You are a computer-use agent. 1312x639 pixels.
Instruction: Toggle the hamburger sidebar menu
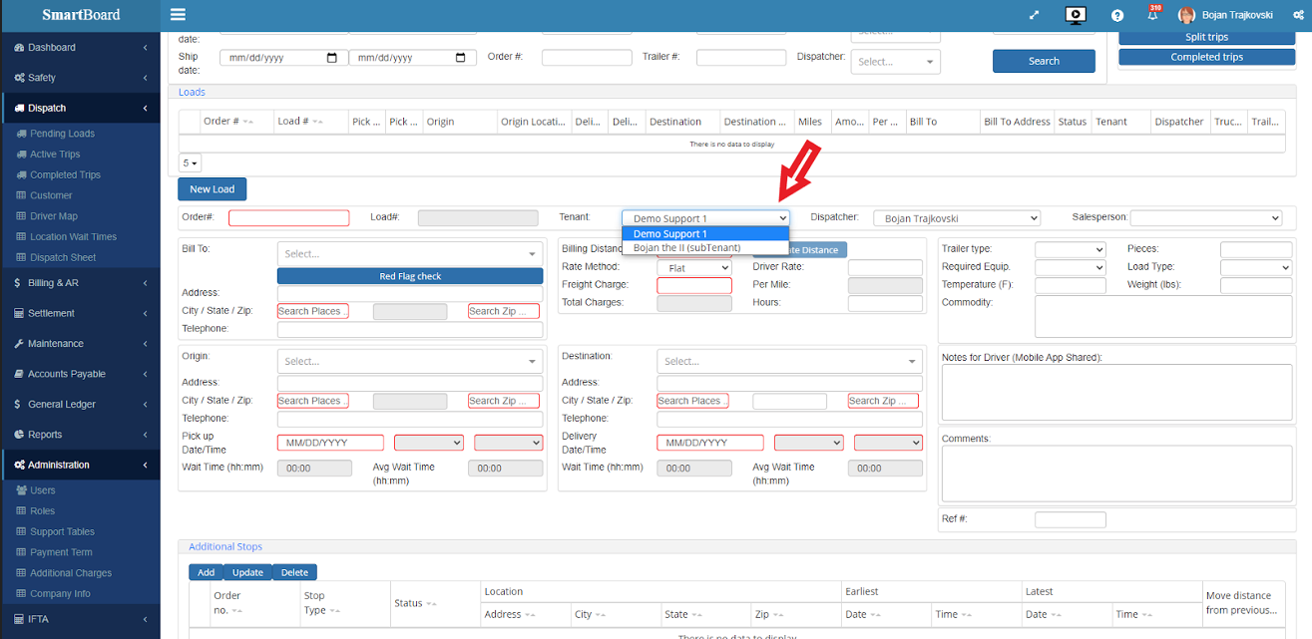[178, 15]
